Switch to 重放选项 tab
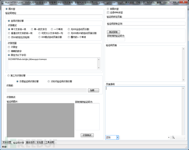The image size is (189, 150). point(30,142)
